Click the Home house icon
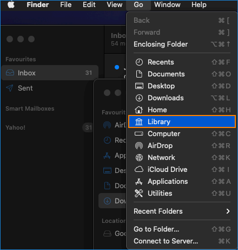Image resolution: width=238 pixels, height=250 pixels. [x=139, y=110]
